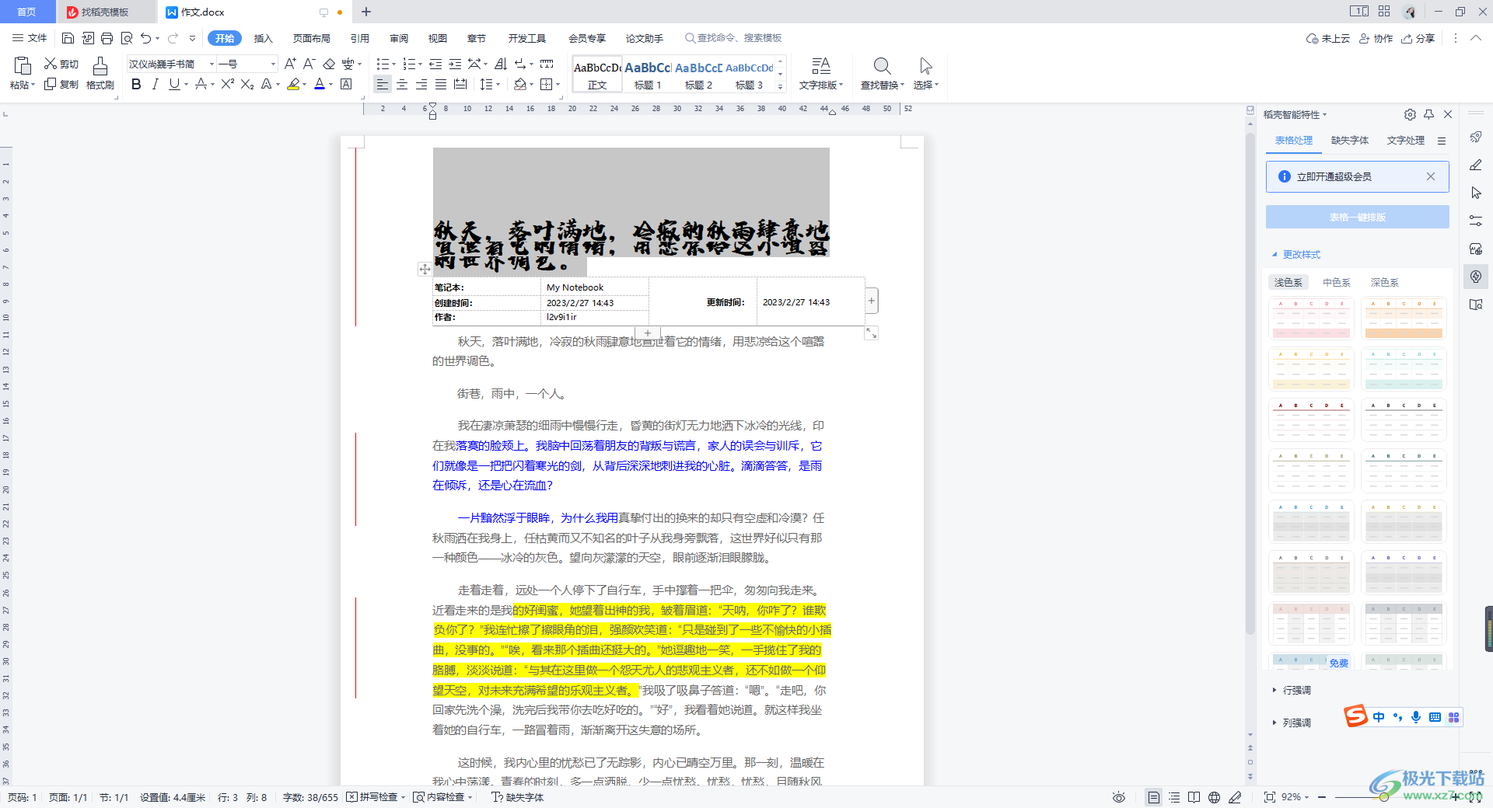Click the 分享 share button
The height and width of the screenshot is (808, 1493).
1418,38
